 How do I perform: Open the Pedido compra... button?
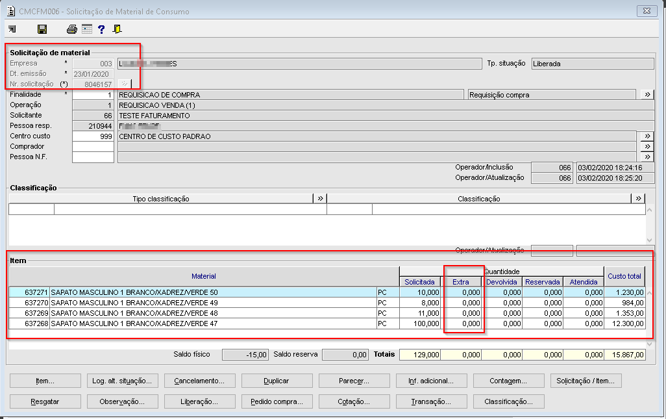coord(277,401)
